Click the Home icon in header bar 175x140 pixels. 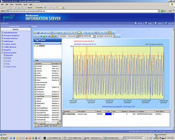click(136, 23)
